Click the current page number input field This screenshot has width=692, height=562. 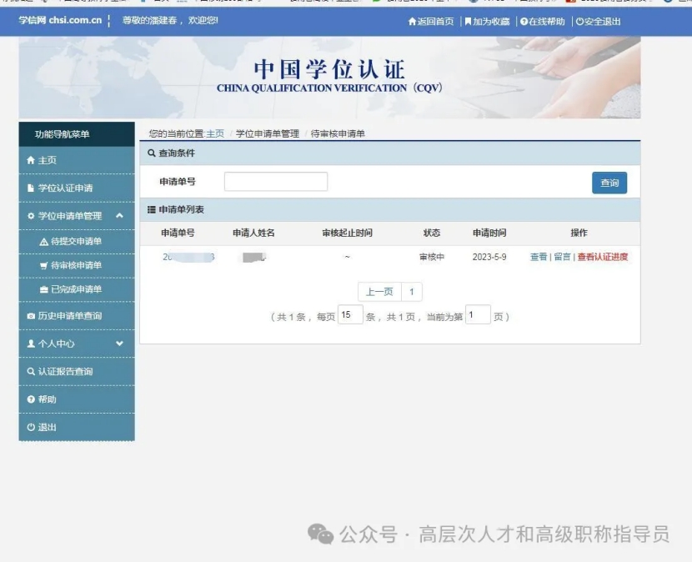click(478, 315)
